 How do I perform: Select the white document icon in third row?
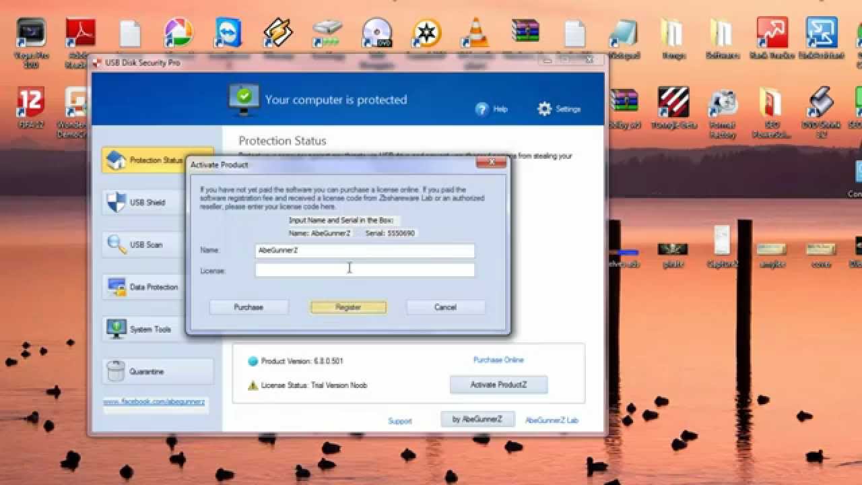point(723,240)
